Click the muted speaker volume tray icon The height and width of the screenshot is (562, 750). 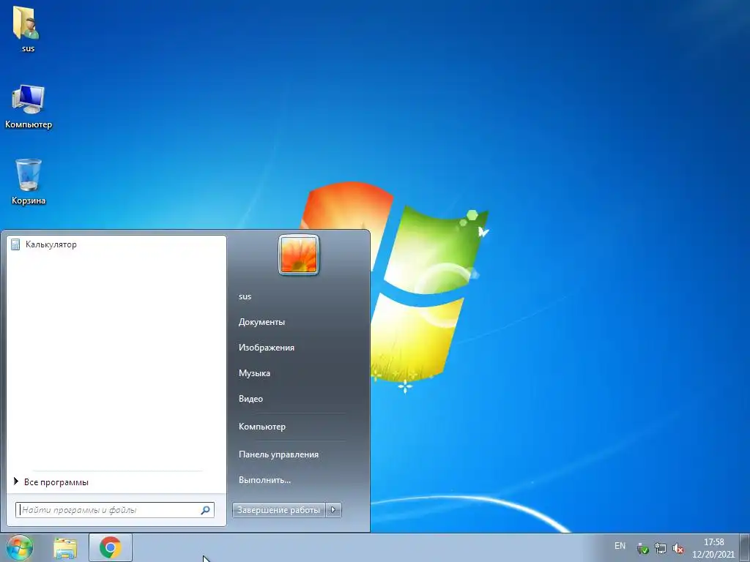[678, 548]
